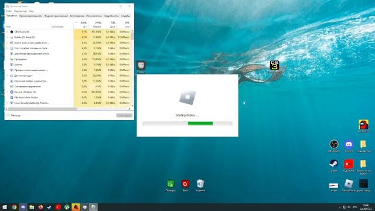Open Roblox Player desktop shortcut
This screenshot has width=375, height=211.
click(x=349, y=184)
